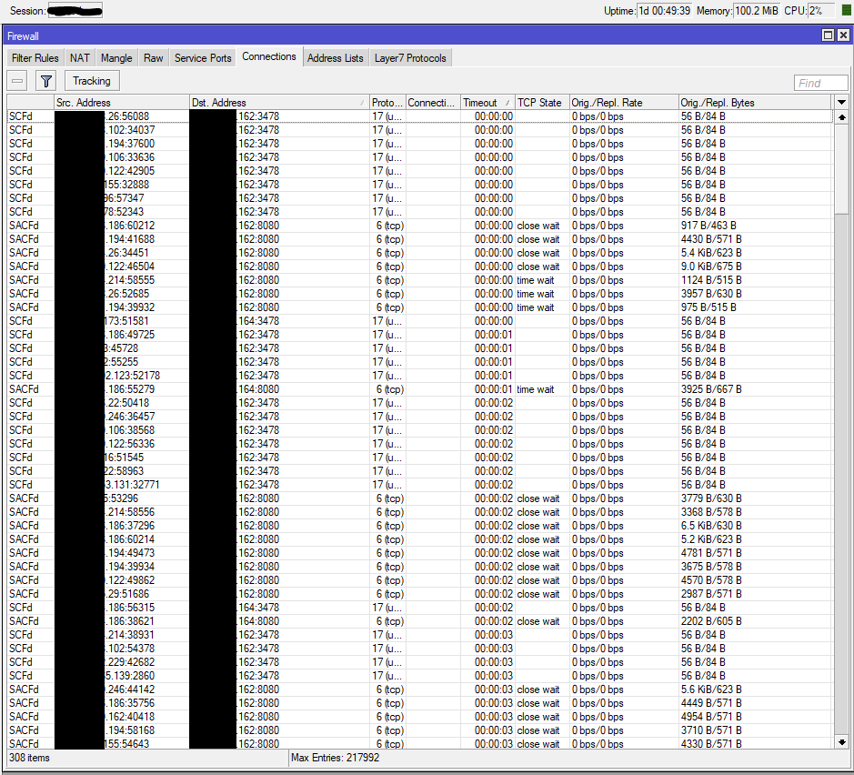Sort by Src. Address column header
This screenshot has width=854, height=775.
tap(122, 103)
